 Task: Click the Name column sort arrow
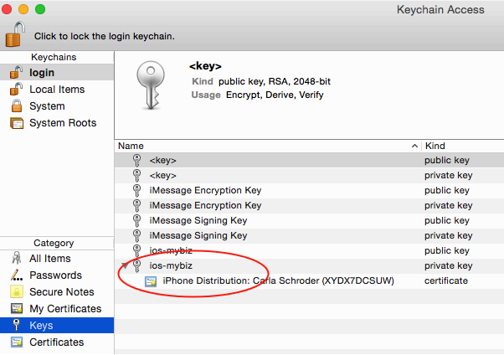(414, 146)
